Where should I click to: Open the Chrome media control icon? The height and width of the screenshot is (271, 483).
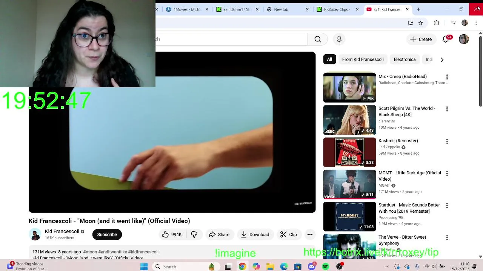point(454,23)
